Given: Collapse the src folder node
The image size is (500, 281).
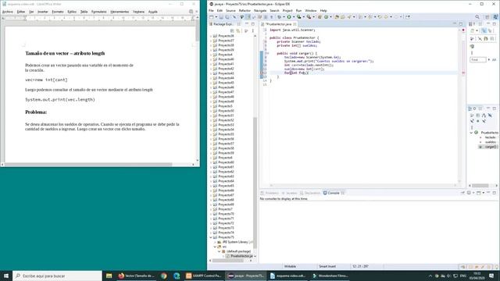Looking at the screenshot, I should click(x=216, y=247).
